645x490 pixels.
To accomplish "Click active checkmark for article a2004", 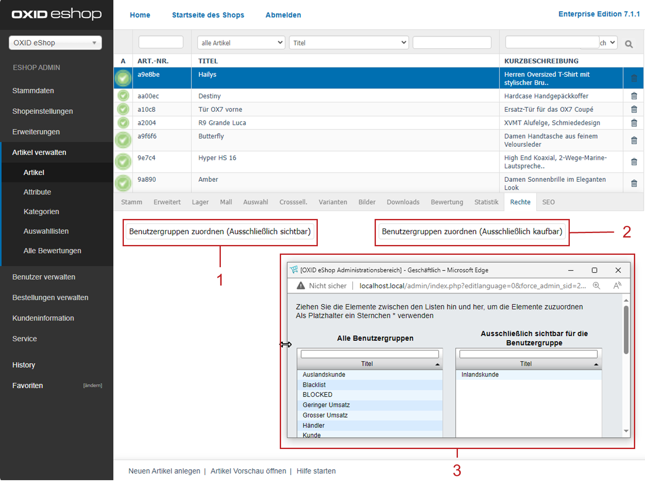I will [123, 123].
